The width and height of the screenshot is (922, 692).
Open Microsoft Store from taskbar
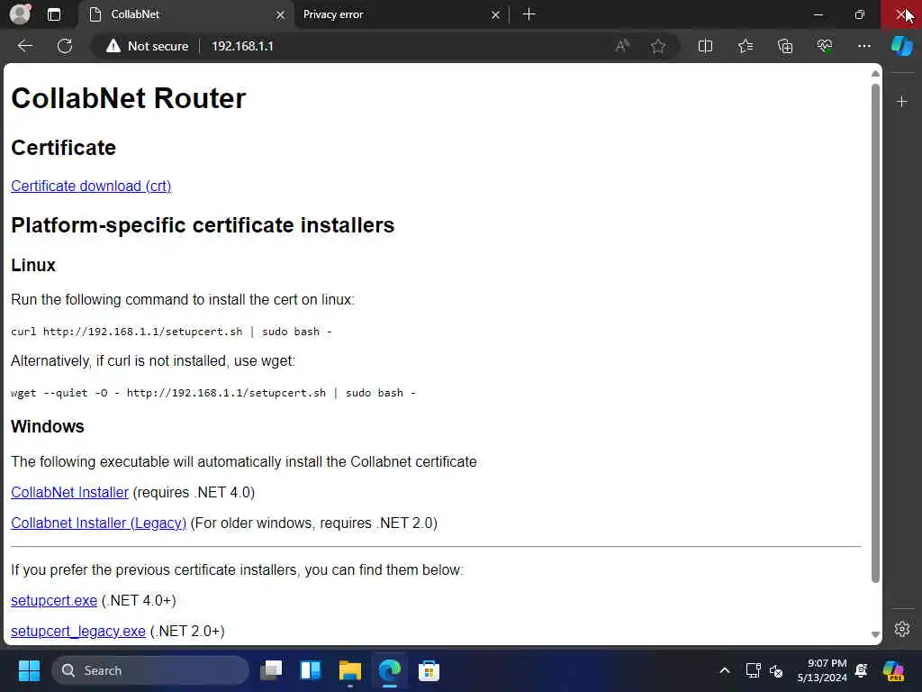(429, 670)
